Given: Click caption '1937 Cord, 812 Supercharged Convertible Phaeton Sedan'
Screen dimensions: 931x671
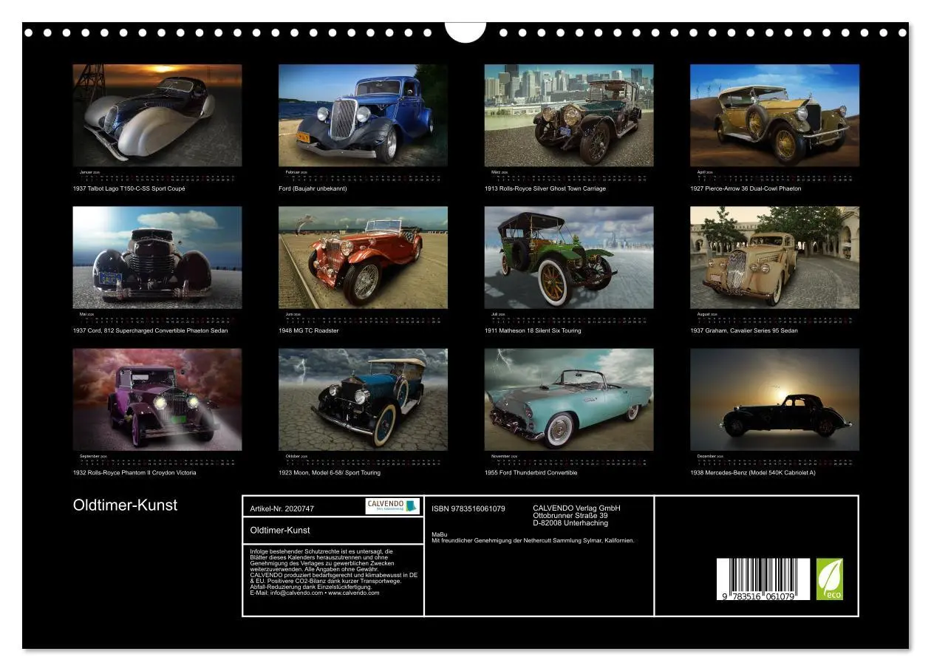Looking at the screenshot, I should point(151,330).
